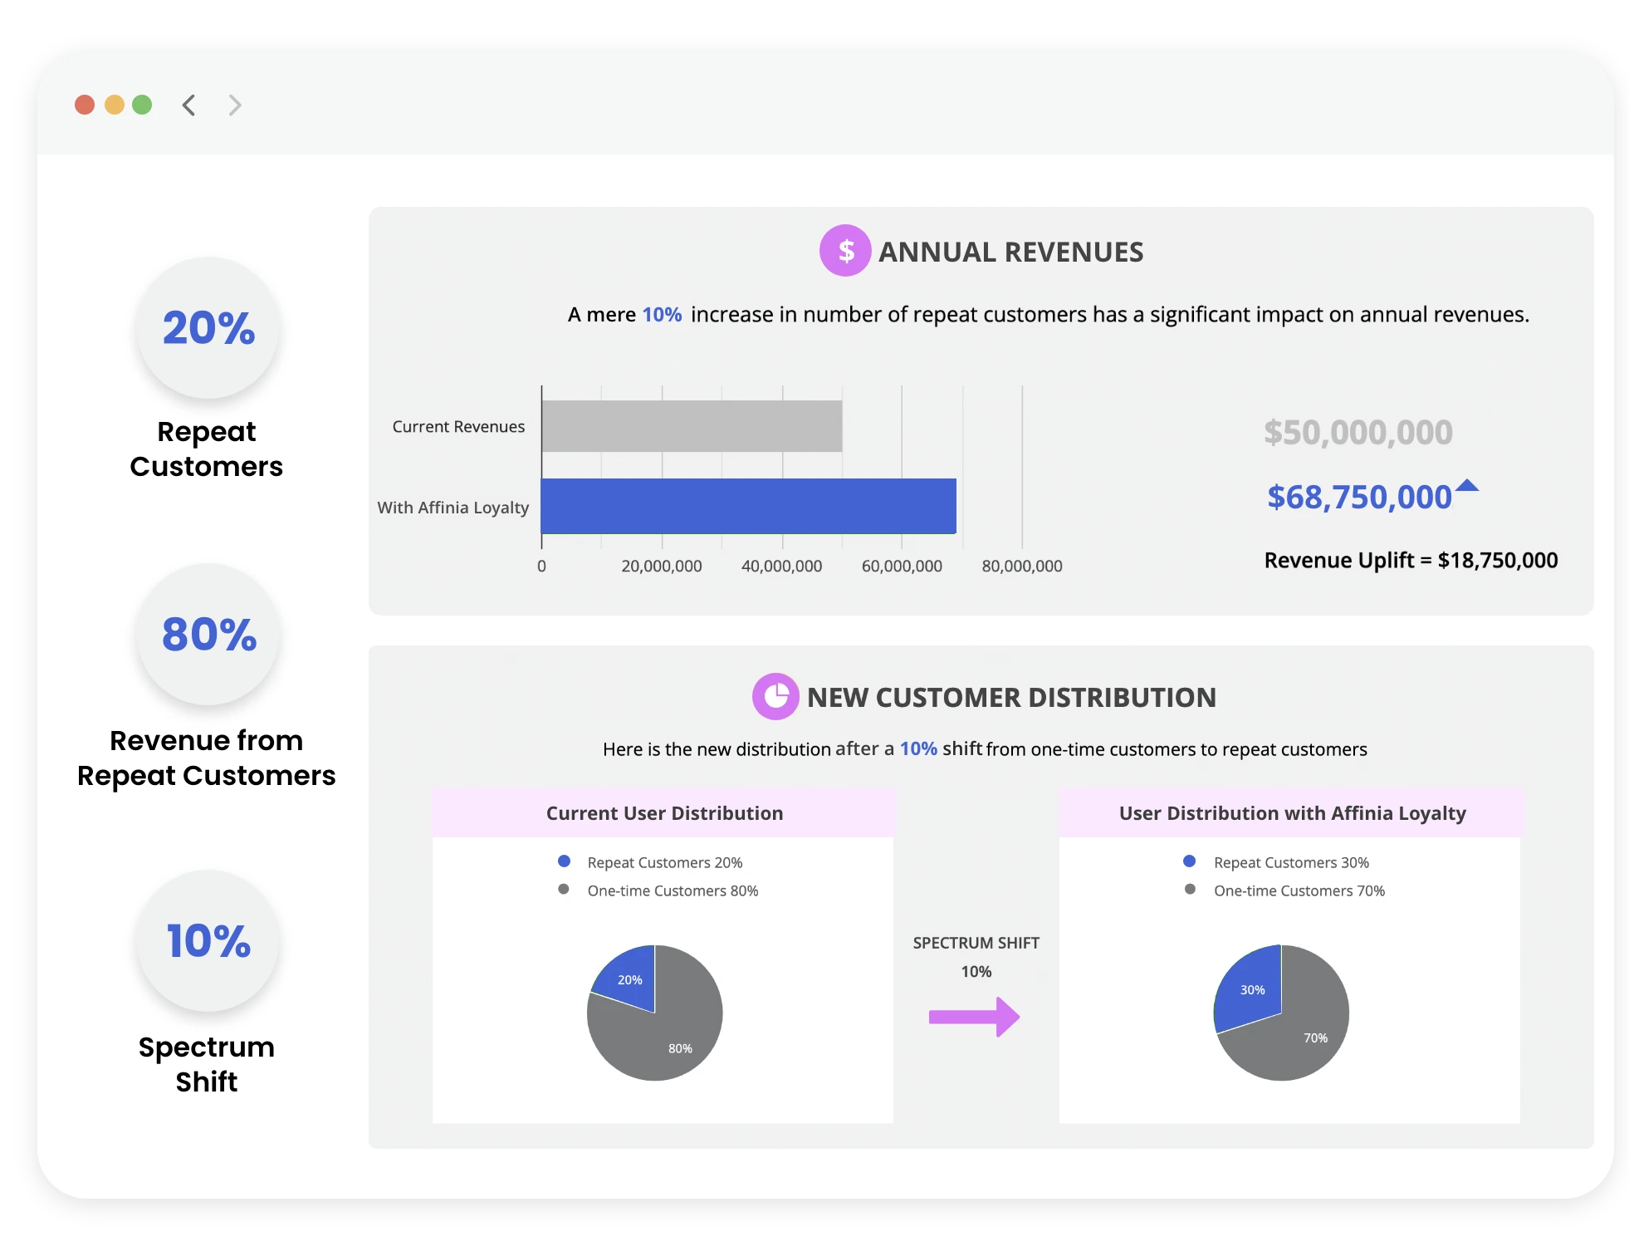Click the blue 10% in distribution description
1629x1251 pixels.
[x=918, y=748]
